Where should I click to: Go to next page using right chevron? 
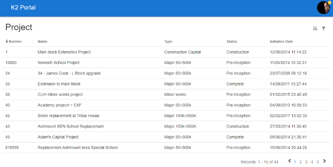(x=325, y=161)
